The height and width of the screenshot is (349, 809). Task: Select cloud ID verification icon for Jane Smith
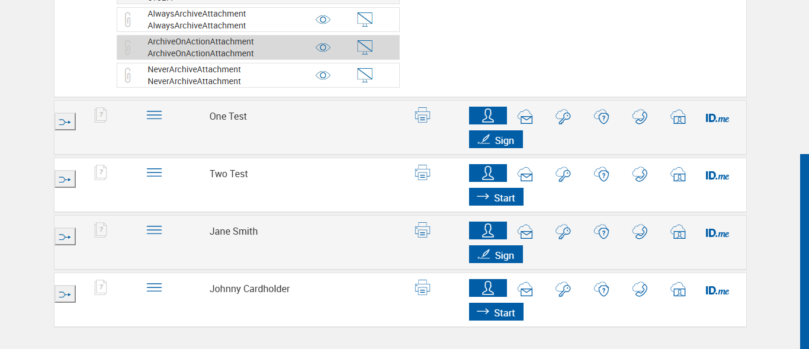678,232
